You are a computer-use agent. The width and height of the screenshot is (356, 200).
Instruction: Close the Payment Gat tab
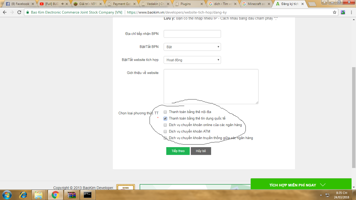tap(134, 4)
